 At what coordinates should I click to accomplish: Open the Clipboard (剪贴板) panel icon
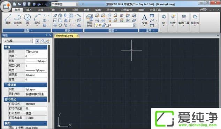click(195, 20)
